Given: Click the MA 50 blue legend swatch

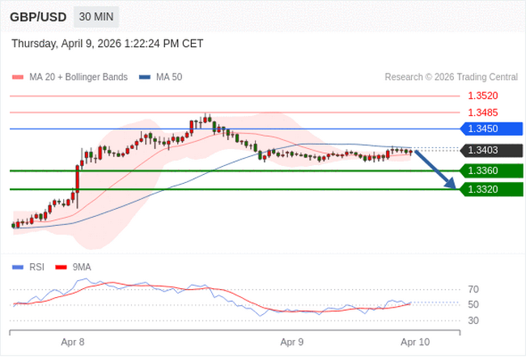Looking at the screenshot, I should click(x=145, y=78).
